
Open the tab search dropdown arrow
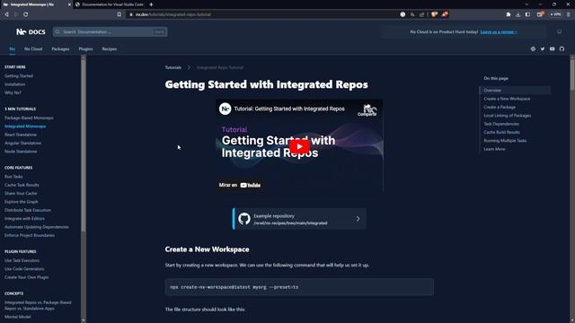coord(526,4)
